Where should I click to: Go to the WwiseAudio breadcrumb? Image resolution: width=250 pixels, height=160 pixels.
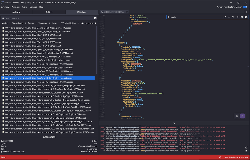click(18, 23)
